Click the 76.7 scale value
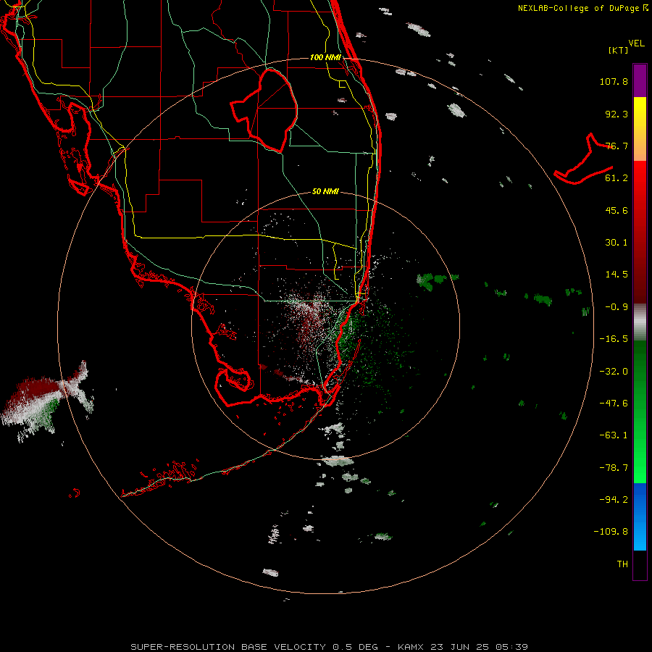652x652 pixels. [617, 146]
